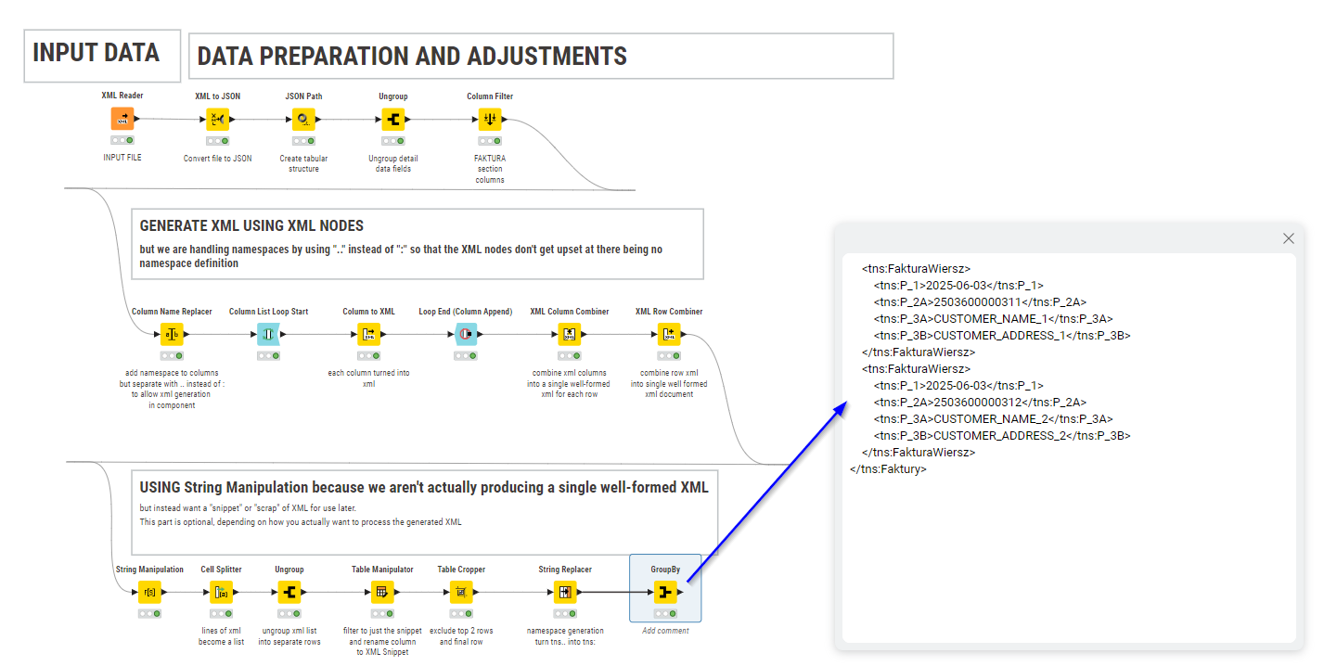
Task: Click the Table Cropper node
Action: 461,592
